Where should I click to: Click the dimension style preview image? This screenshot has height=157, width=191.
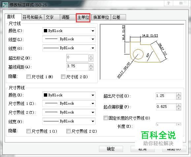click(x=142, y=52)
